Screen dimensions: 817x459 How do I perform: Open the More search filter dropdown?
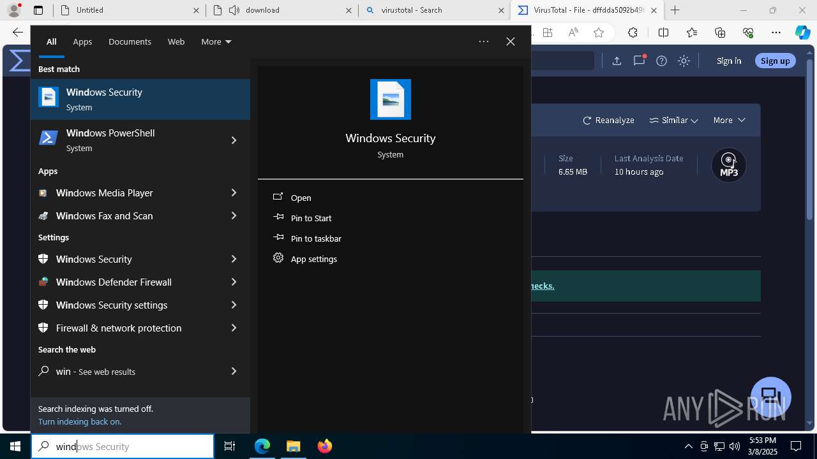216,41
